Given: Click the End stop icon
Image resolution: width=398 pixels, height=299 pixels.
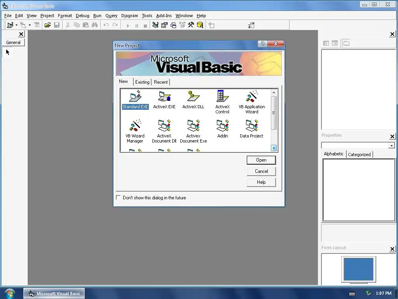Looking at the screenshot, I should 145,26.
